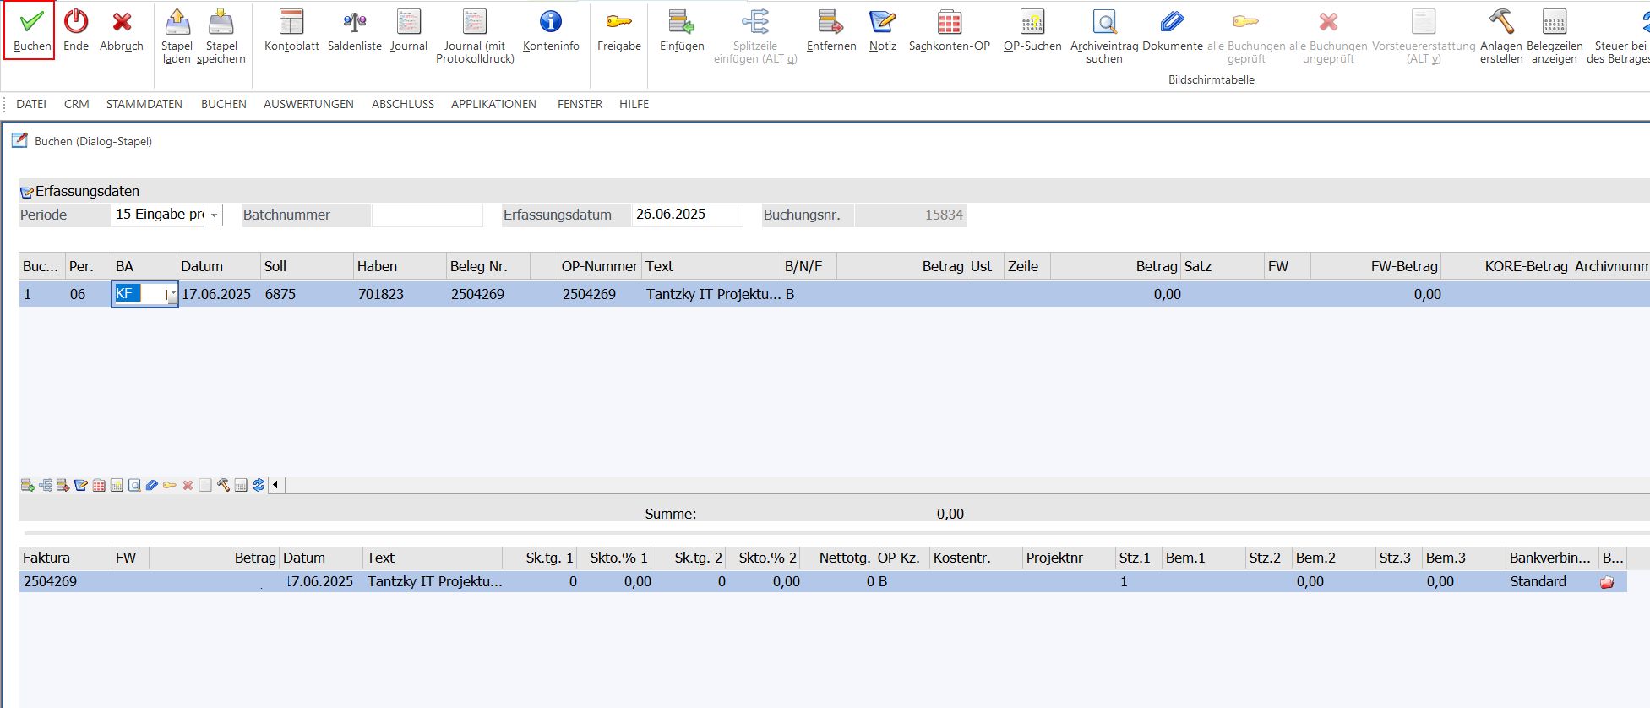Select Haben cell 701823
The image size is (1650, 708).
pos(400,294)
